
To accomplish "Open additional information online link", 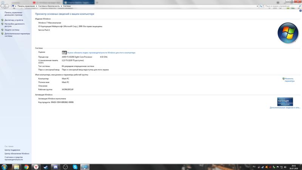I will (x=285, y=108).
